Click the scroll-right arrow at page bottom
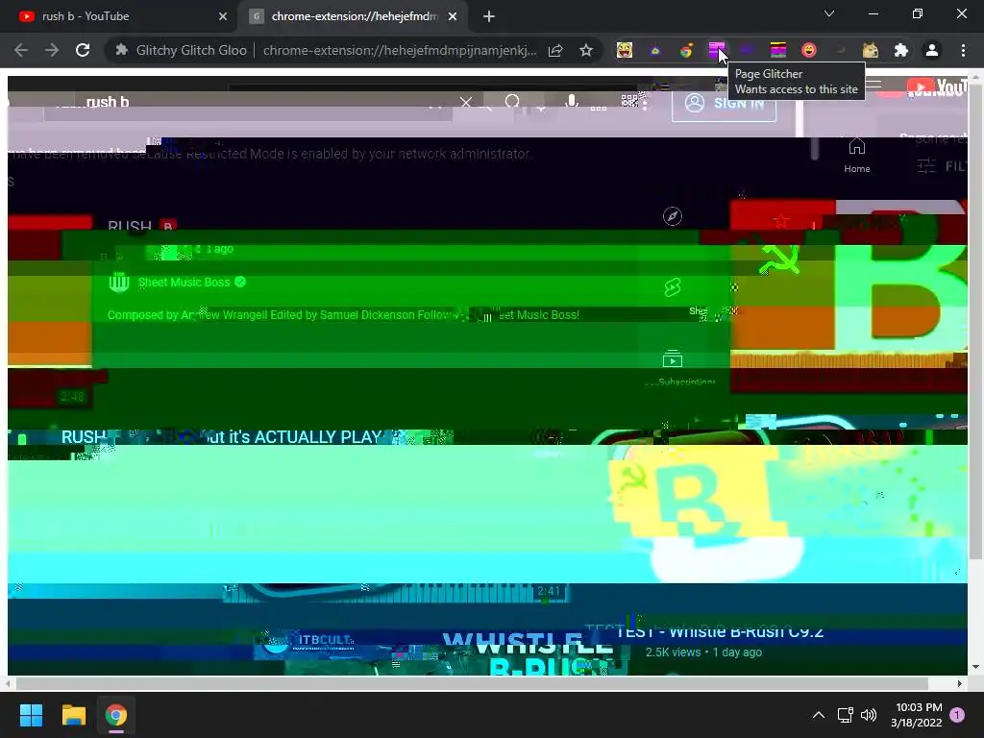This screenshot has height=738, width=984. click(x=960, y=683)
